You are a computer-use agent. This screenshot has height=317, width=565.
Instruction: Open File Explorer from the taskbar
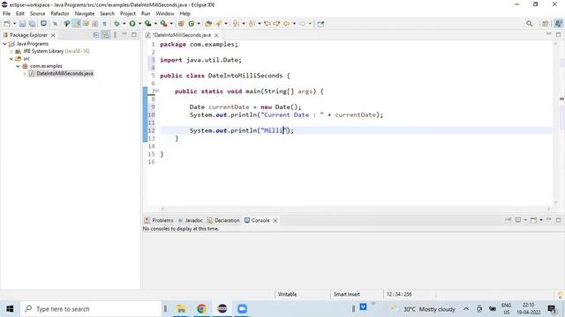(181, 309)
